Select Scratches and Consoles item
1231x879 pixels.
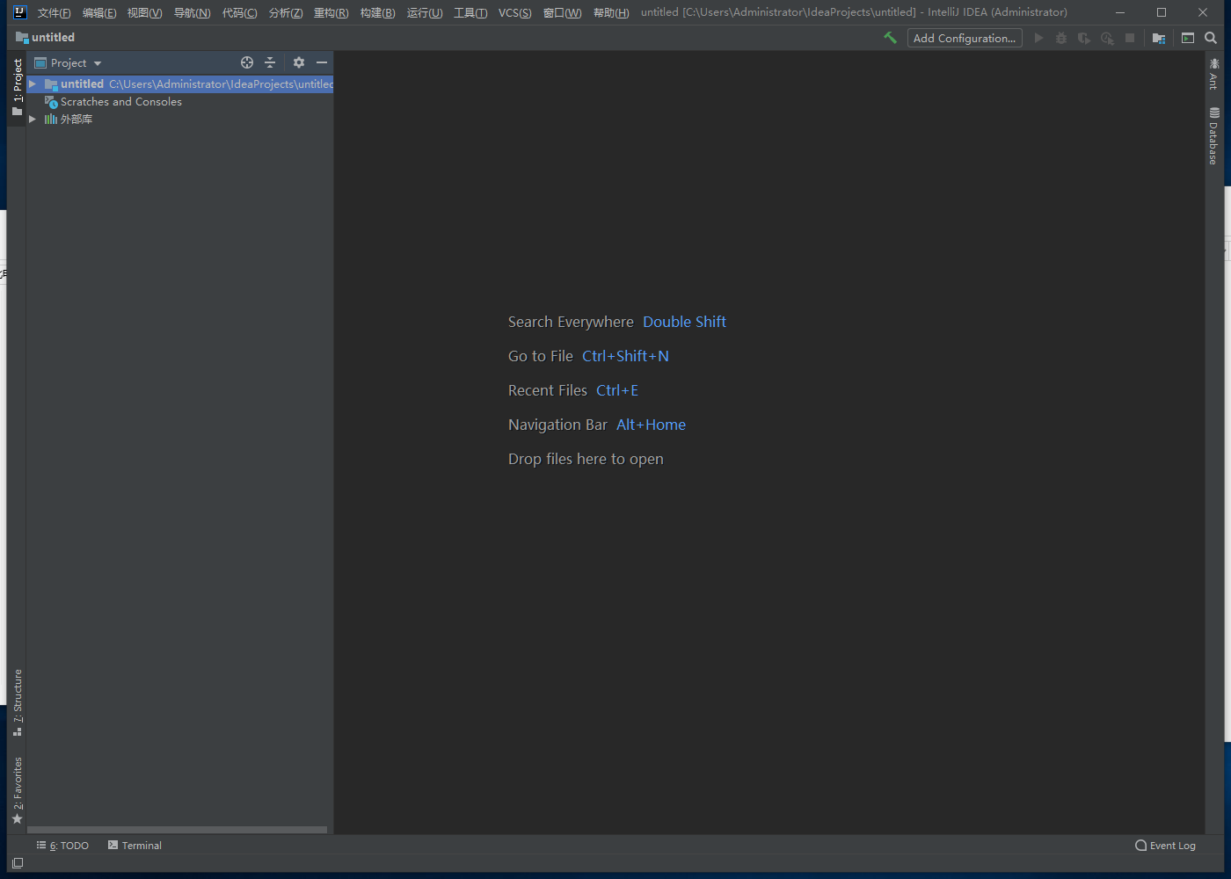pos(120,102)
